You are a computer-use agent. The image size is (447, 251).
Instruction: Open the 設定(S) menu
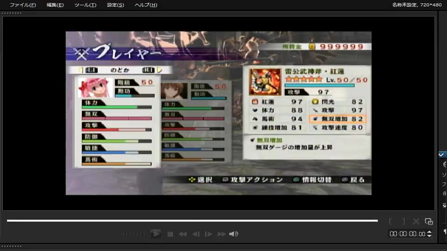[115, 5]
